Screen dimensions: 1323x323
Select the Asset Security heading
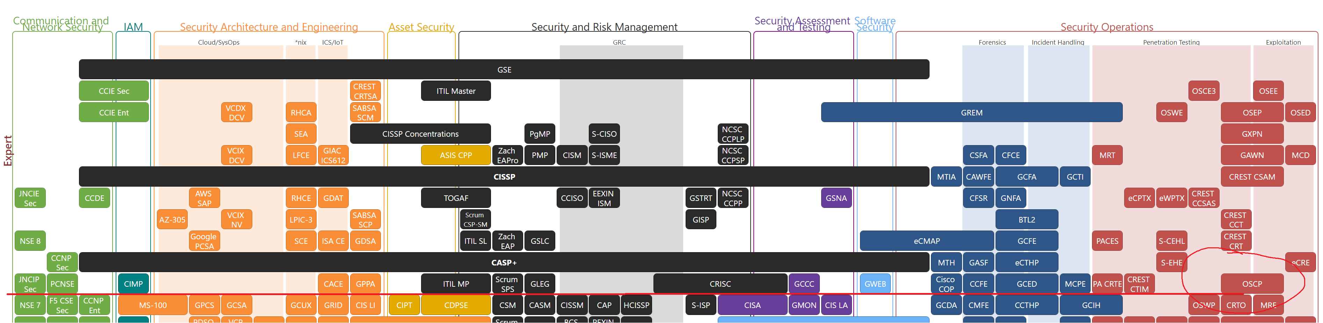[x=421, y=27]
